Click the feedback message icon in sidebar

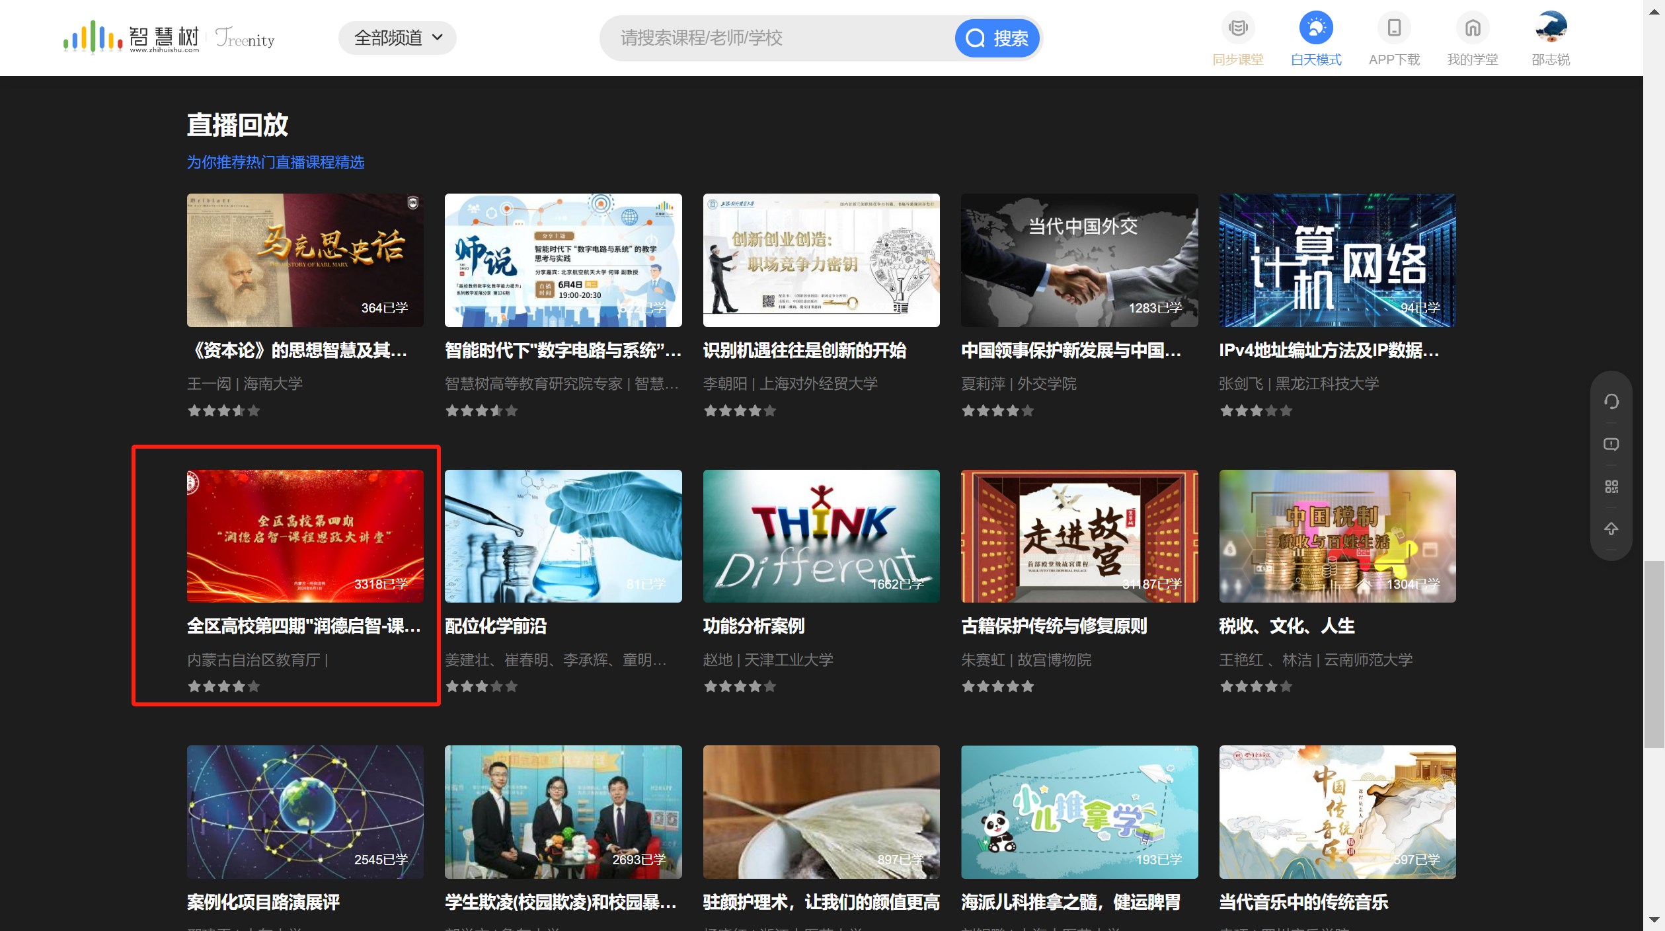coord(1611,444)
